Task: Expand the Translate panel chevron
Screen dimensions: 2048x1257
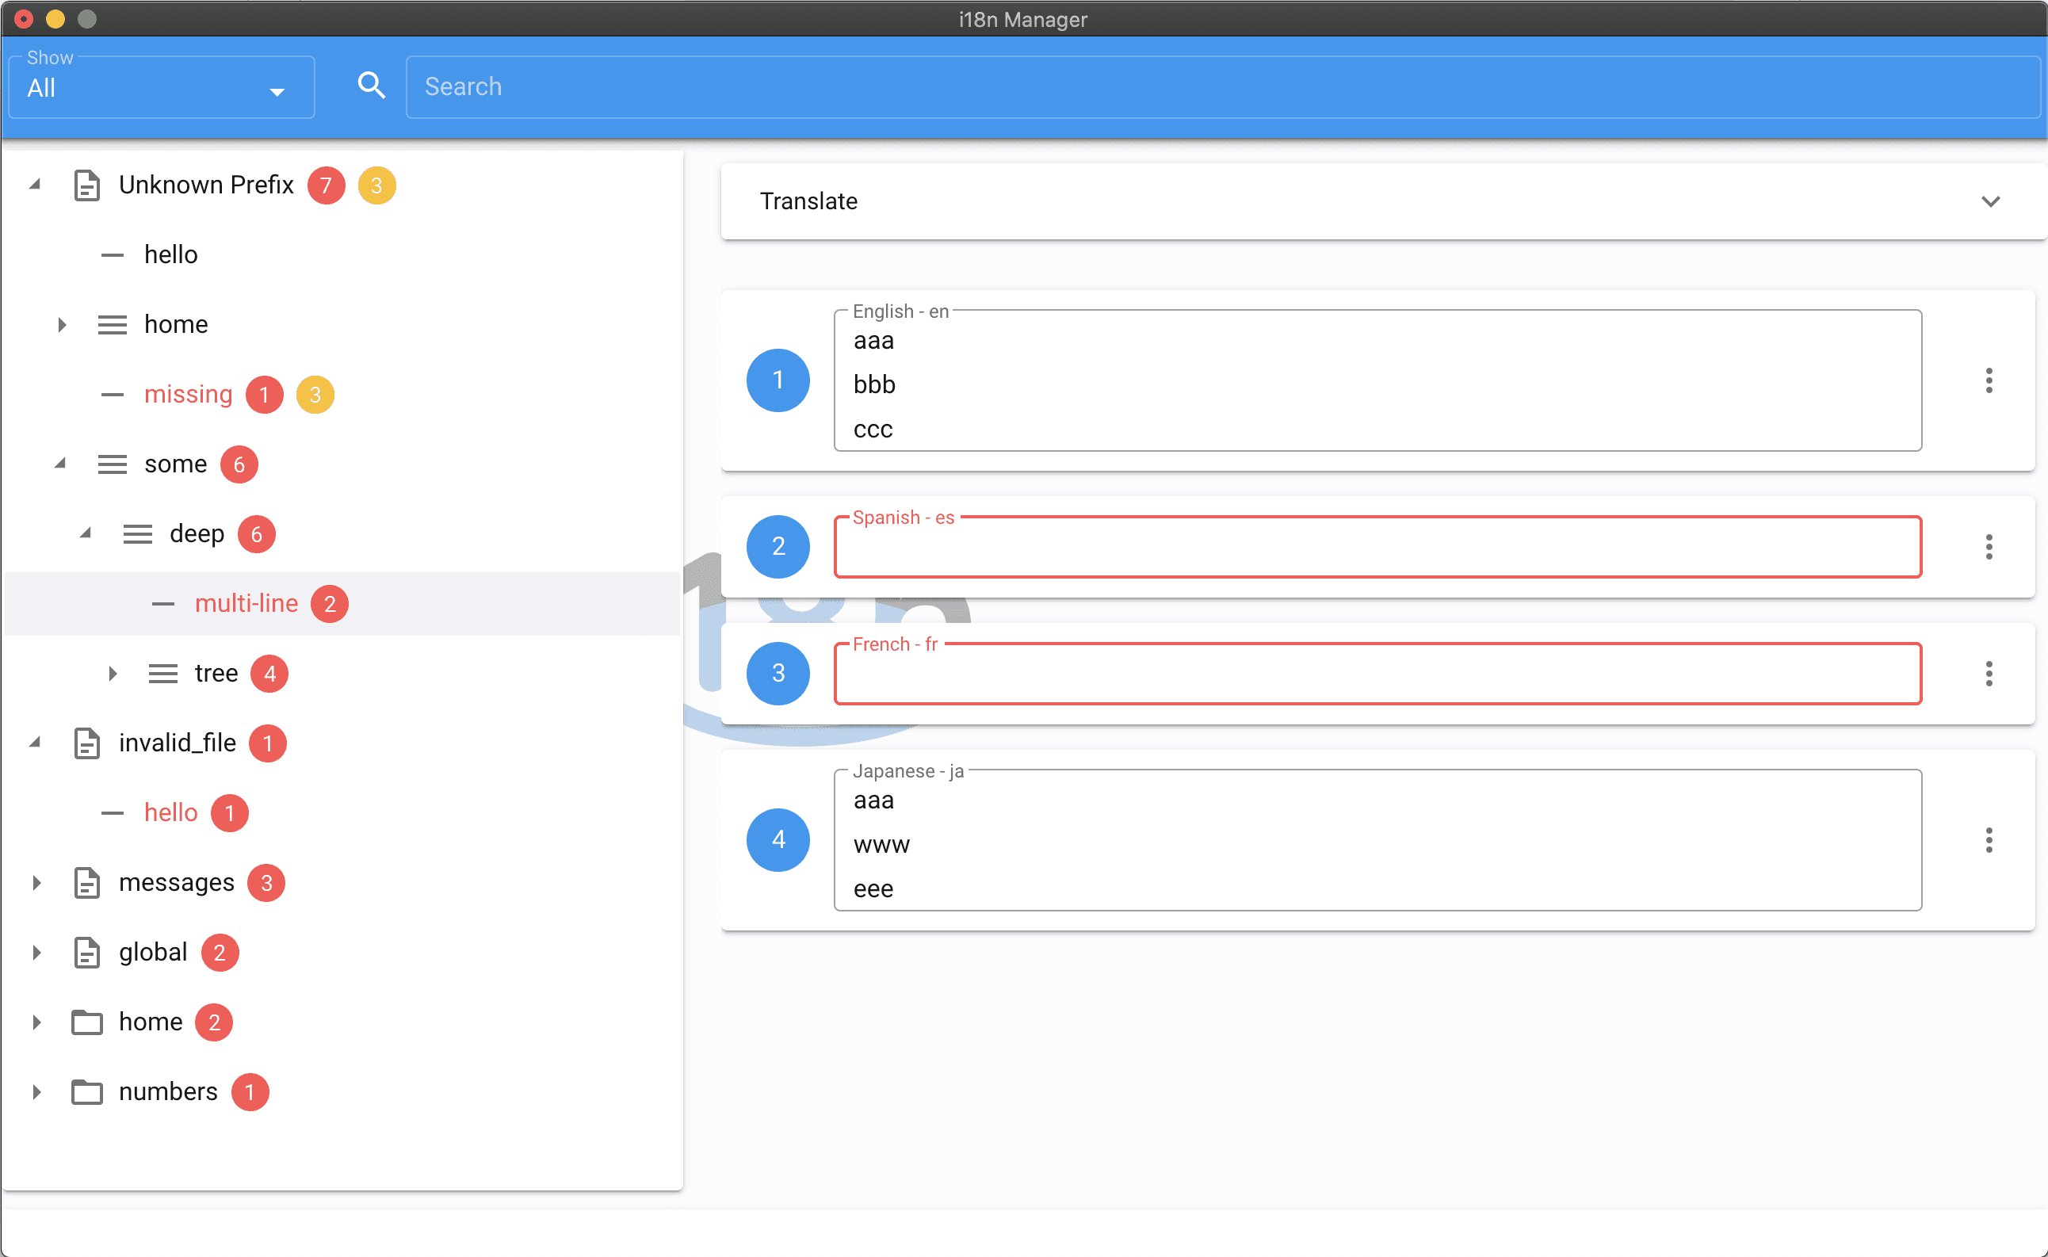Action: [1990, 202]
